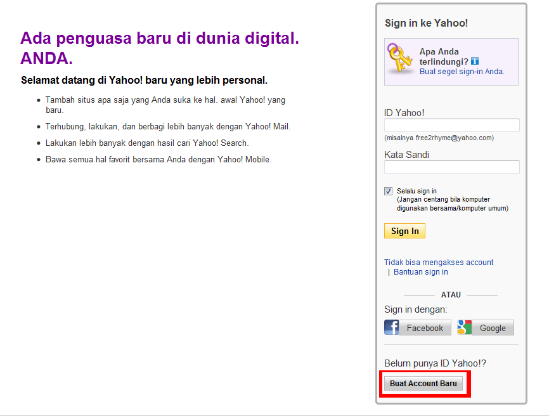This screenshot has height=416, width=549.
Task: Click the Apa Anda terlindungi? text
Action: click(x=444, y=56)
